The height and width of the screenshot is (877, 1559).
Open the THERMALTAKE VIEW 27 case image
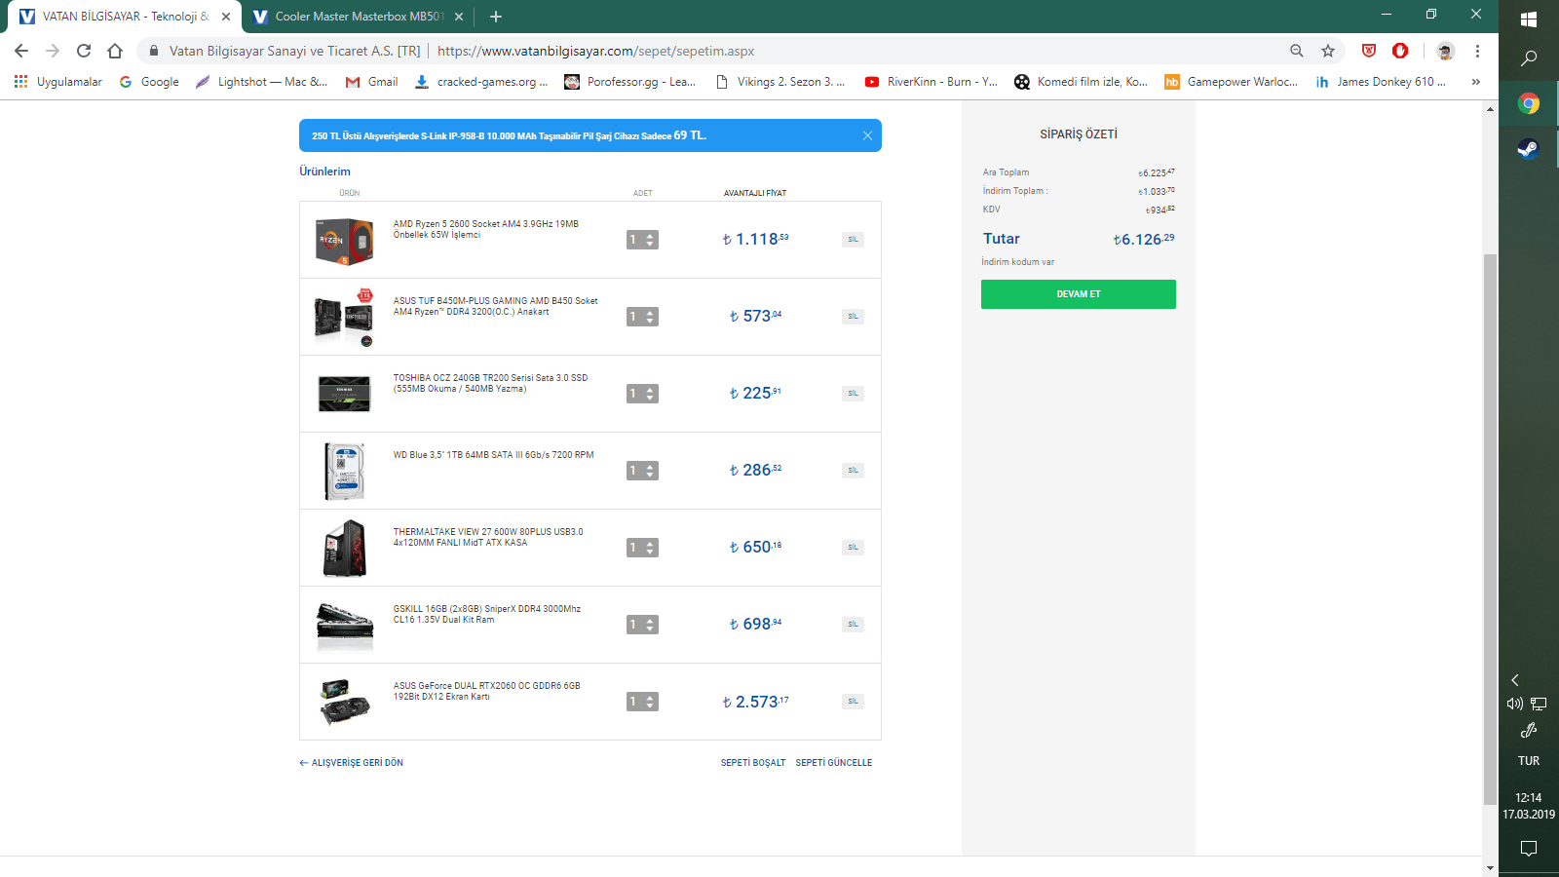point(344,548)
